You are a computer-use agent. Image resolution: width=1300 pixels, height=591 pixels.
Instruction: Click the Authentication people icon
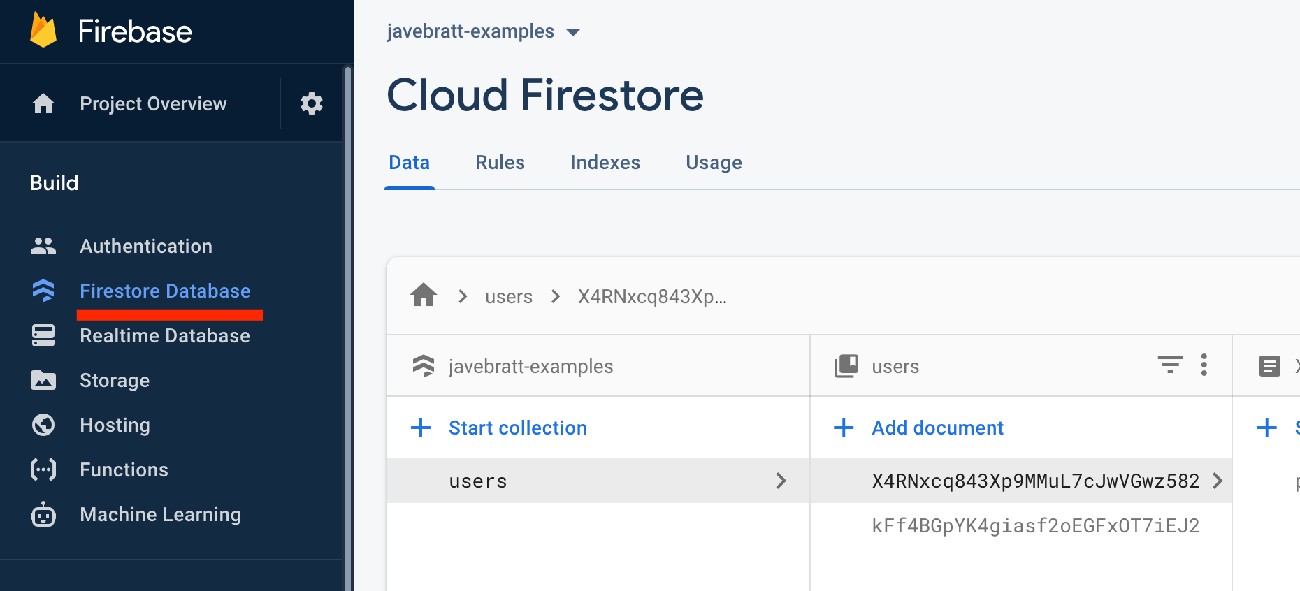[43, 247]
